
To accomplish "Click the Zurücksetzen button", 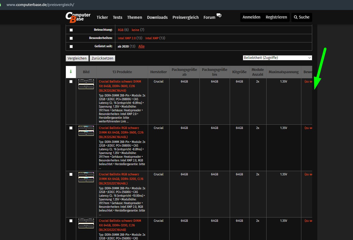I will tap(102, 58).
